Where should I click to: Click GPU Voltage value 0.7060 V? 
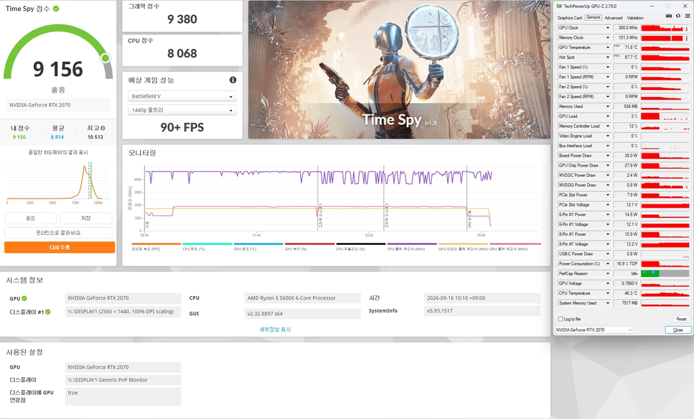pyautogui.click(x=629, y=283)
